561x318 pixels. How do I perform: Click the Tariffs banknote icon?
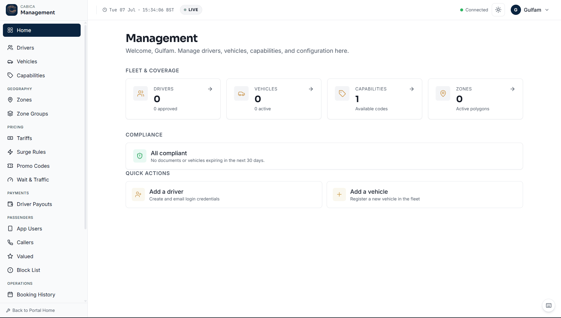point(10,138)
